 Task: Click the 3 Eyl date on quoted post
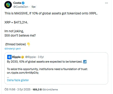point(41,57)
